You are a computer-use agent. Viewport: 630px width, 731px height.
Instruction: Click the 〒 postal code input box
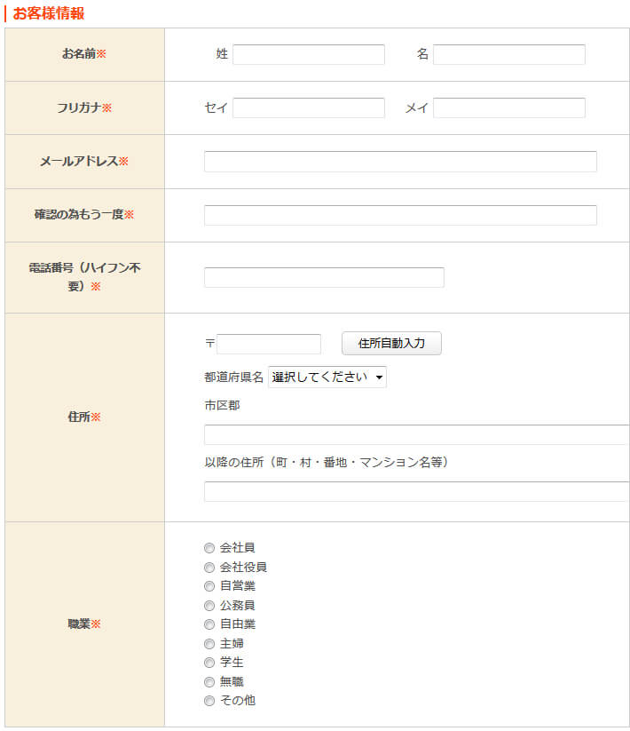268,344
